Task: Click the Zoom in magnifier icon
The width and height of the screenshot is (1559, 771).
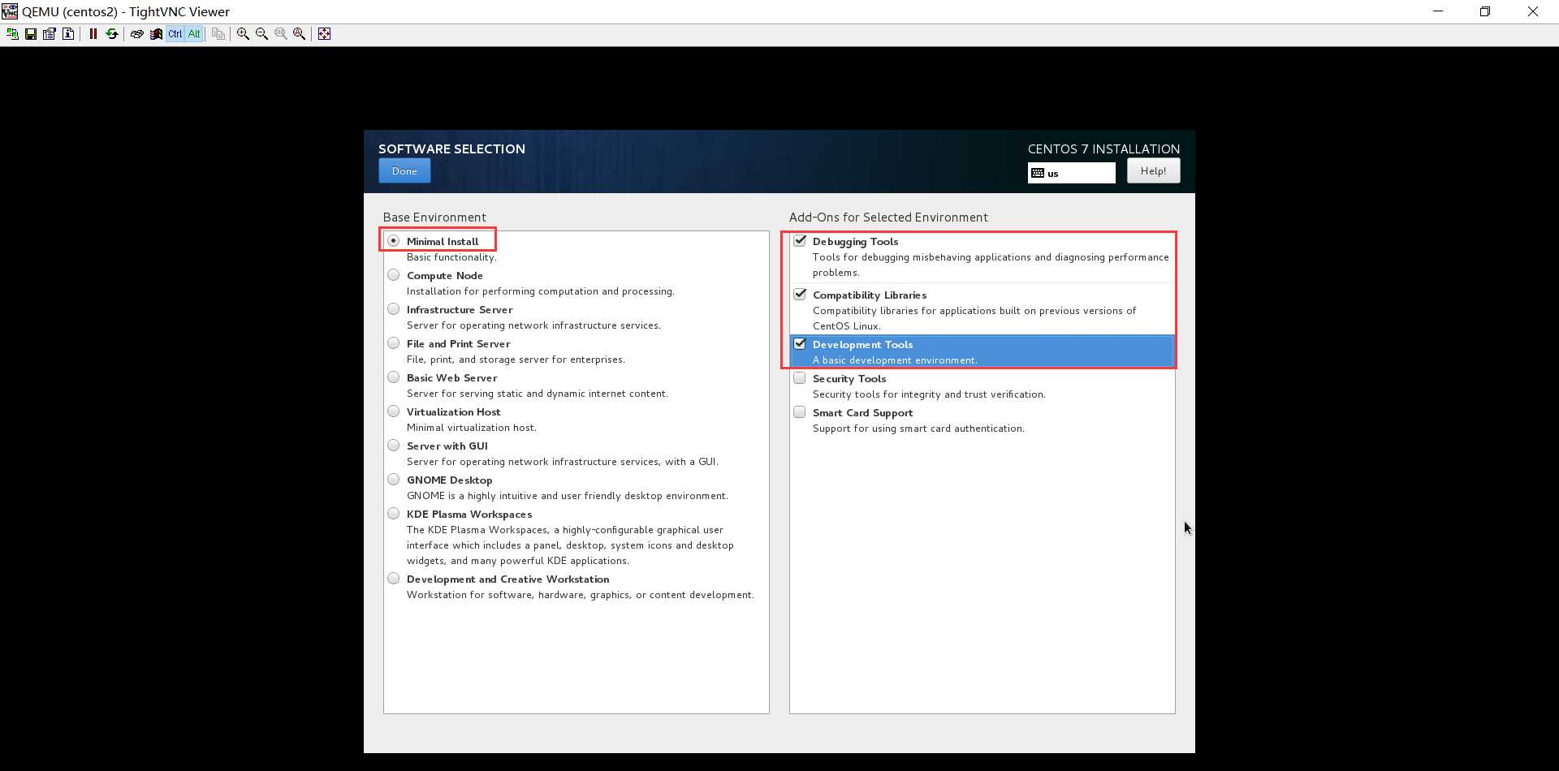Action: (243, 34)
